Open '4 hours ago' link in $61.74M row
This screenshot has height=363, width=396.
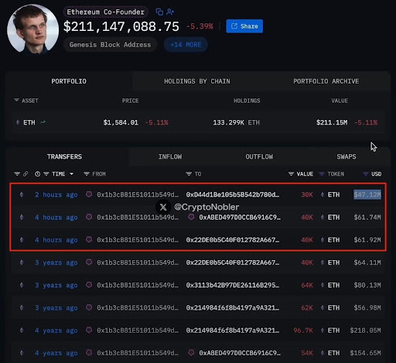point(56,217)
